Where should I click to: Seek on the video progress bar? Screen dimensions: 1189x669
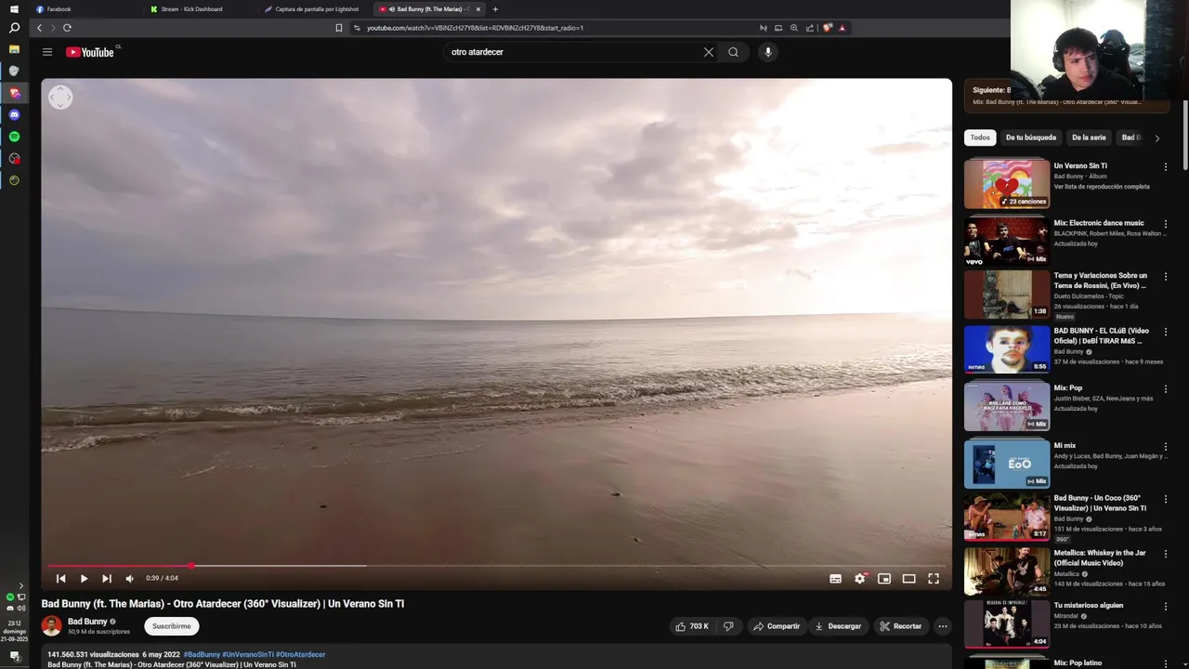[x=497, y=565]
